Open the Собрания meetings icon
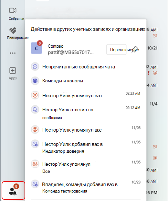Viewport: 168px width, 201px height. coord(13,10)
